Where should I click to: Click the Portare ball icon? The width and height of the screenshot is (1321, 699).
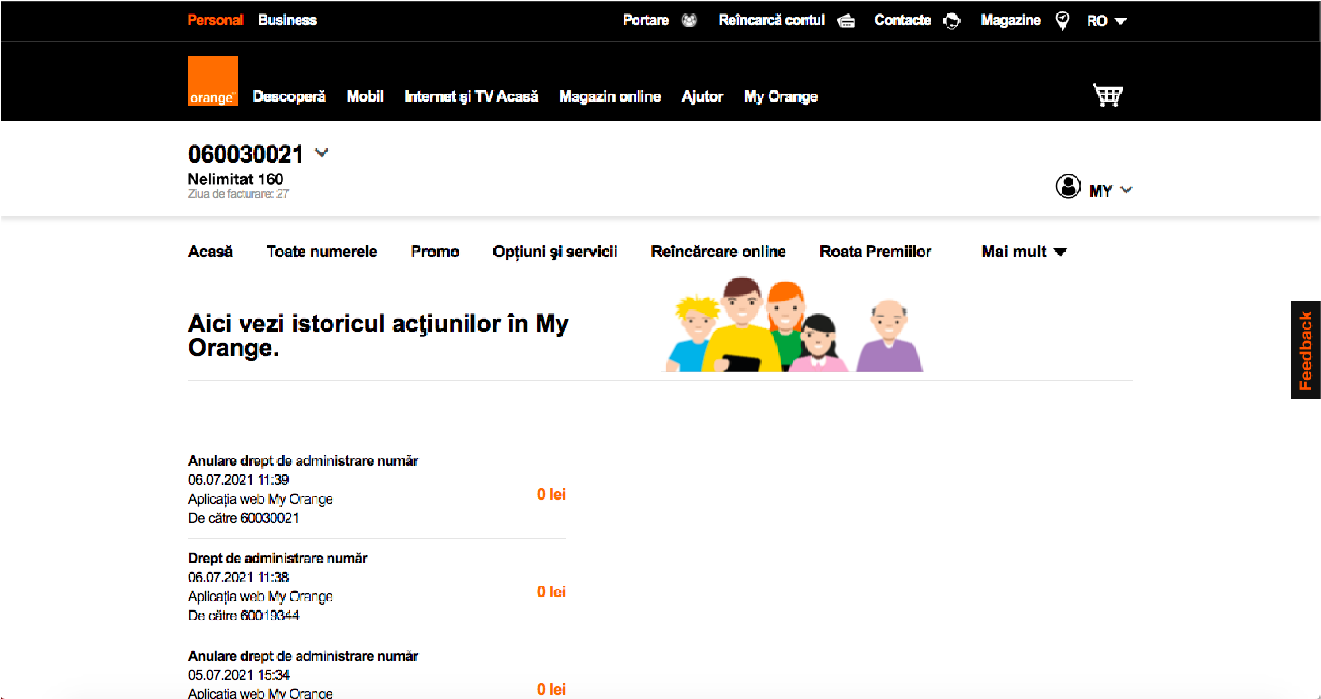point(689,20)
